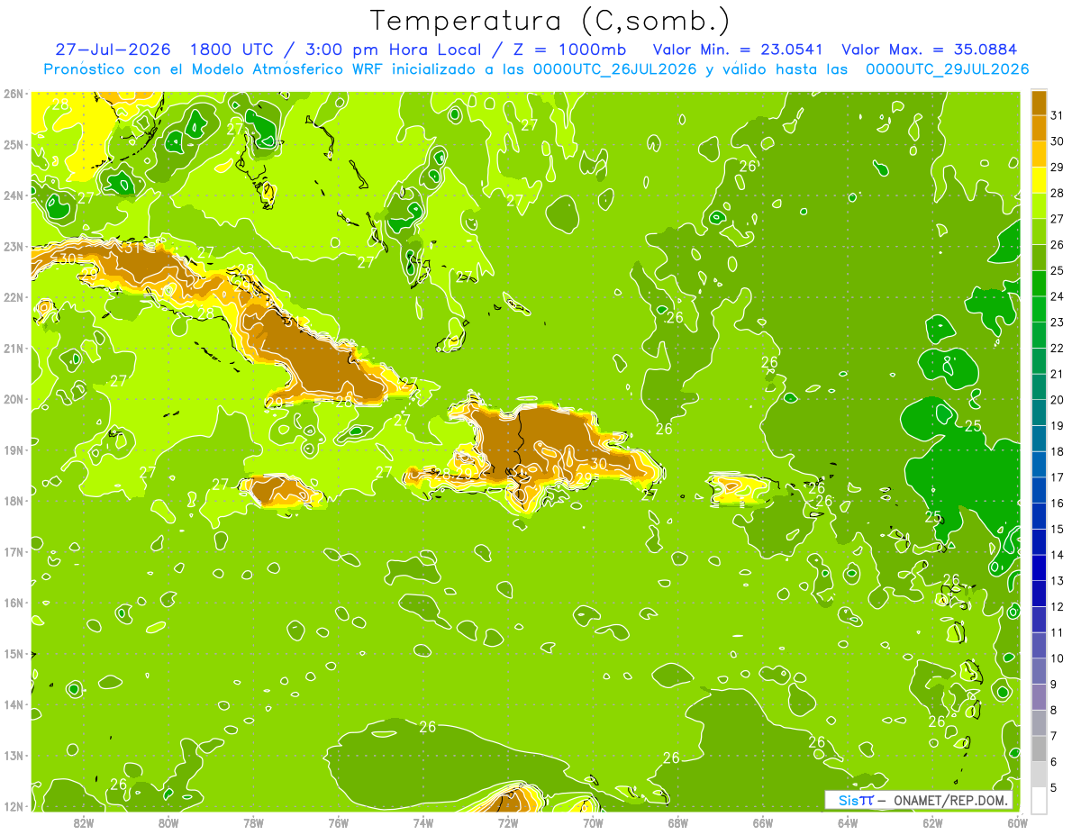The height and width of the screenshot is (835, 1081).
Task: Click the legend scale value 28
Action: click(1058, 193)
